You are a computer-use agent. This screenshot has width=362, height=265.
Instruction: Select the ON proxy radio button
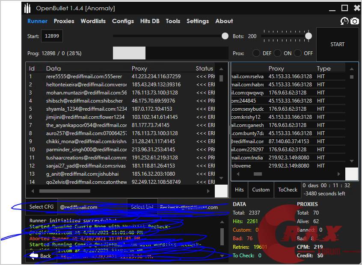[278, 53]
